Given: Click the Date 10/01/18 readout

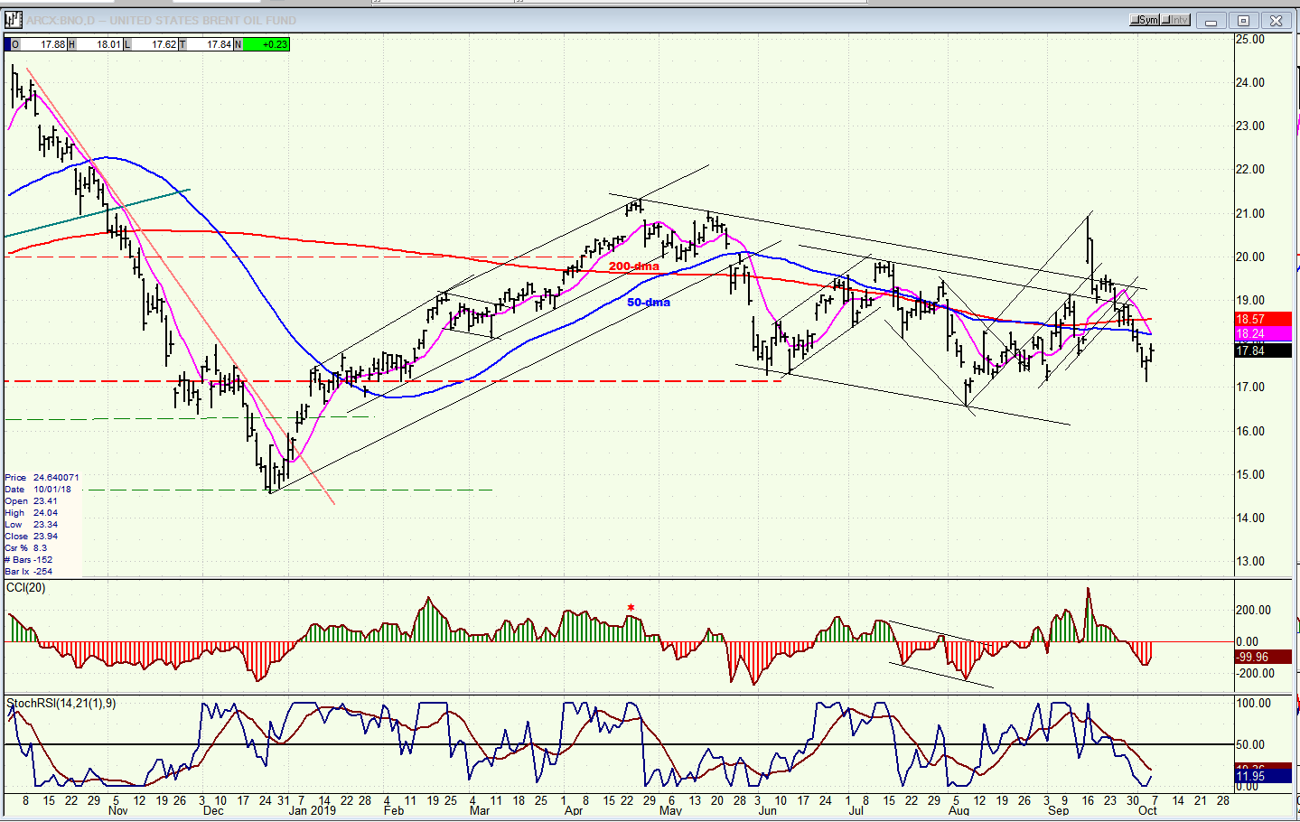Looking at the screenshot, I should [x=38, y=490].
